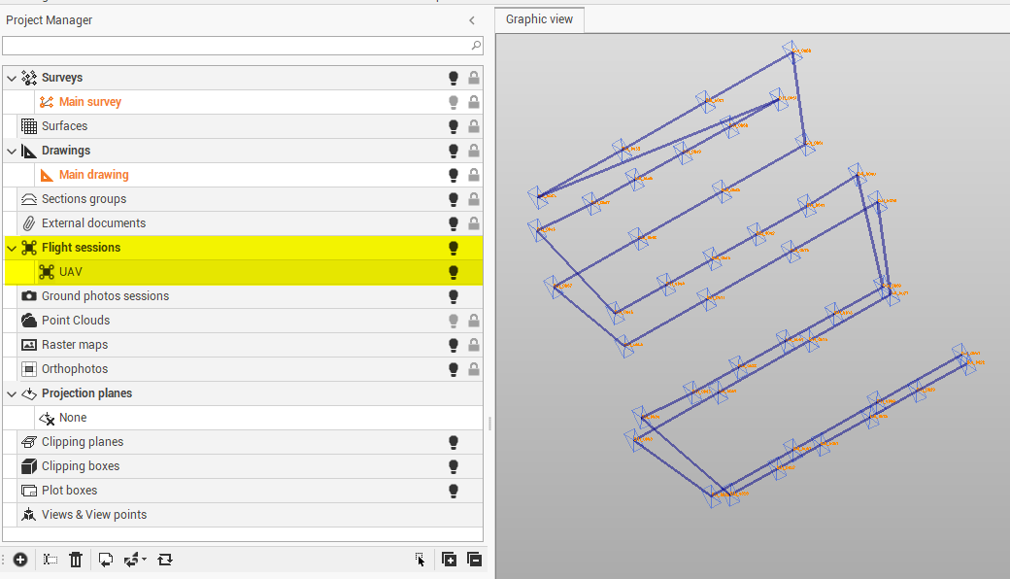
Task: Select the Main drawing item
Action: point(93,175)
